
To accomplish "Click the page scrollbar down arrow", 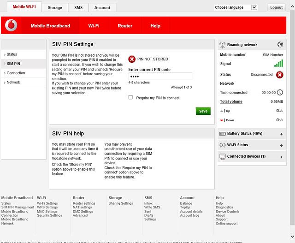I will (x=292, y=236).
